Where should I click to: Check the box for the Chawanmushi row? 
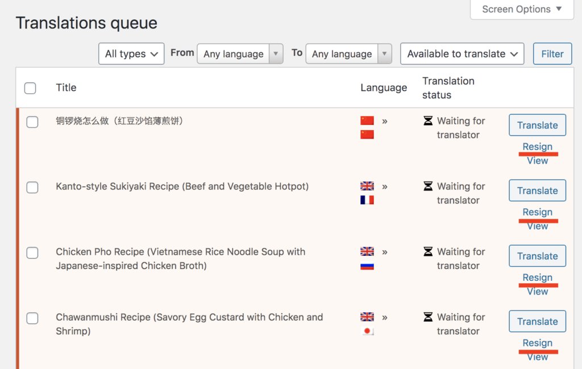32,318
